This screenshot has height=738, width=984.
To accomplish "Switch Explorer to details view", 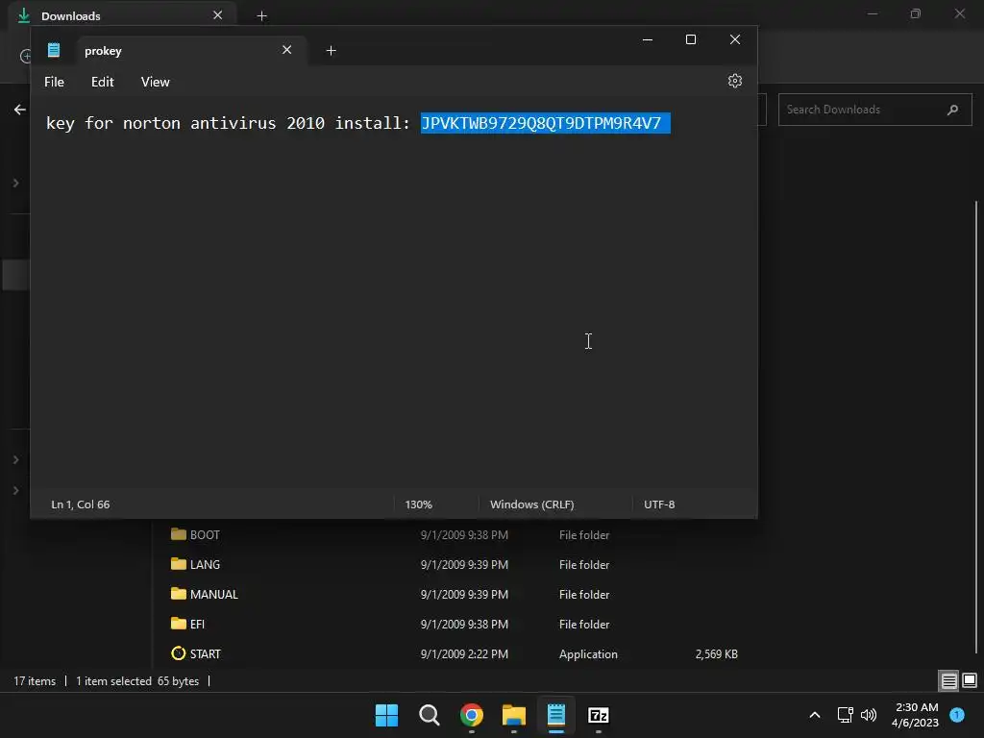I will tap(948, 681).
